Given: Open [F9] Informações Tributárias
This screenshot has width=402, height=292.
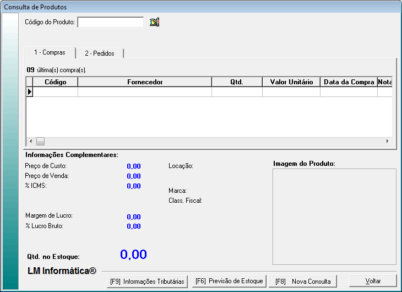Looking at the screenshot, I should pyautogui.click(x=147, y=281).
